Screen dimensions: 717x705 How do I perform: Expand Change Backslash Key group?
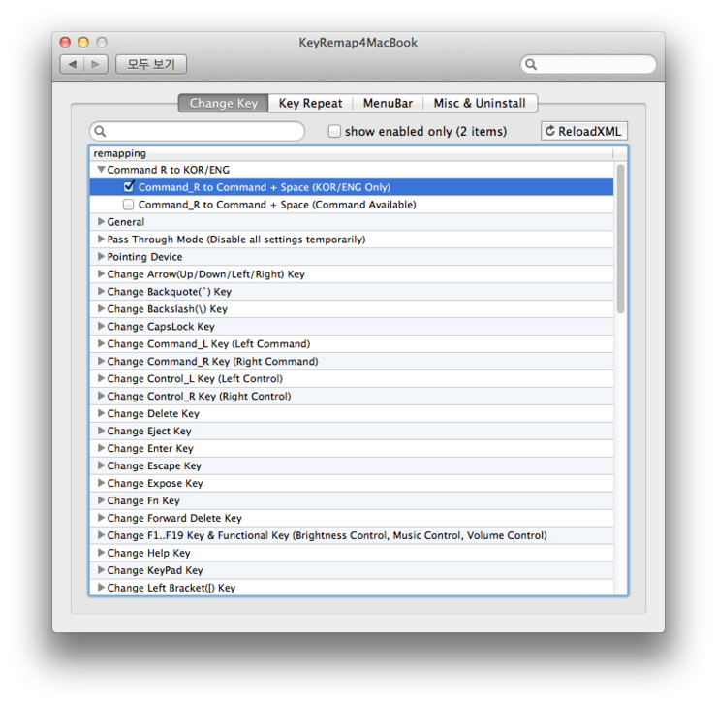(x=101, y=308)
